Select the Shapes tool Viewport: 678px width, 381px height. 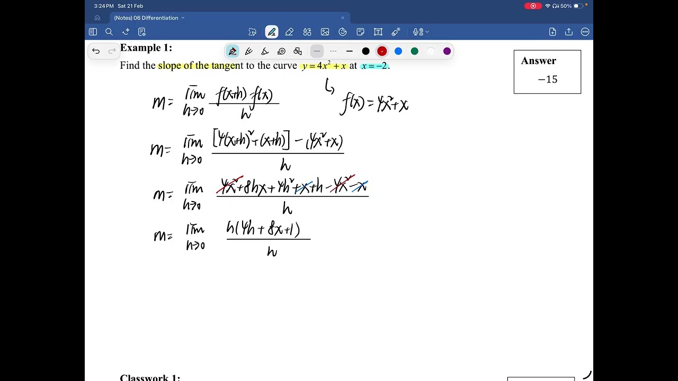click(307, 32)
